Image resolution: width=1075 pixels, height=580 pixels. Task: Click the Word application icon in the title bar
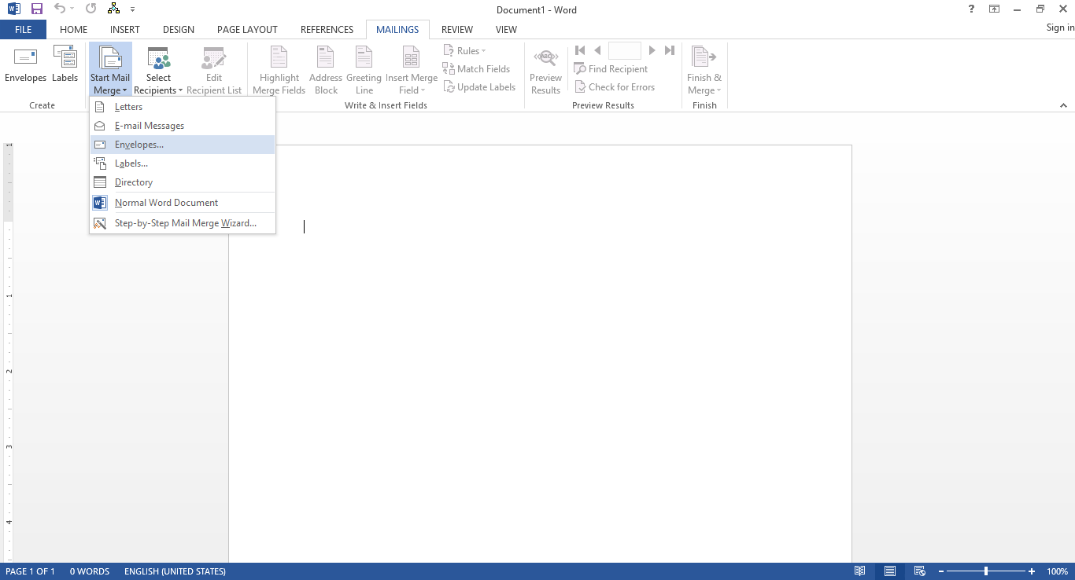click(13, 9)
